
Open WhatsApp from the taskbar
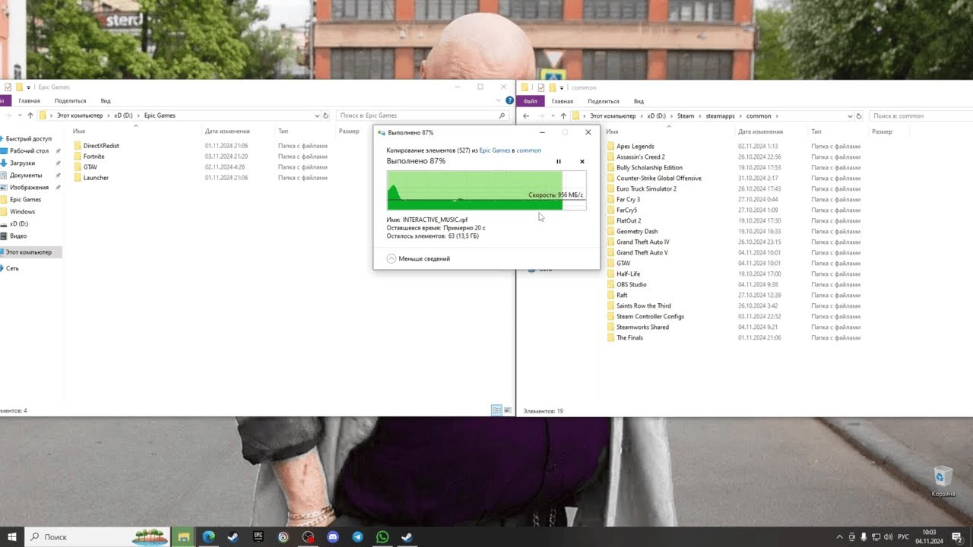tap(382, 536)
